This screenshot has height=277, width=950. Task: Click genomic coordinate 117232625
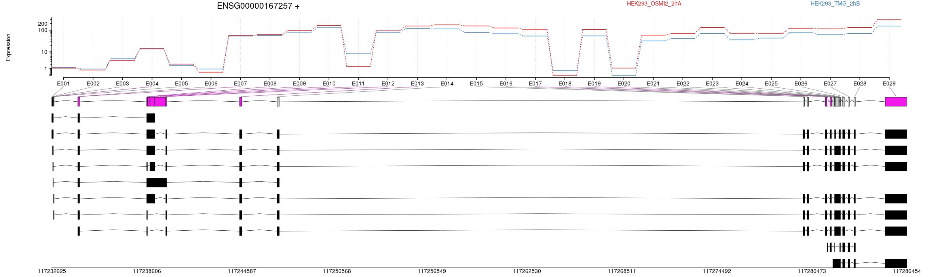click(x=52, y=271)
